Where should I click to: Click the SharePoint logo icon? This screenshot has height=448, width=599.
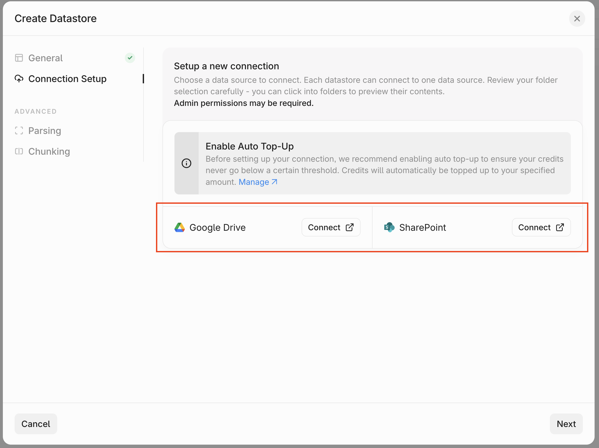[x=389, y=227]
